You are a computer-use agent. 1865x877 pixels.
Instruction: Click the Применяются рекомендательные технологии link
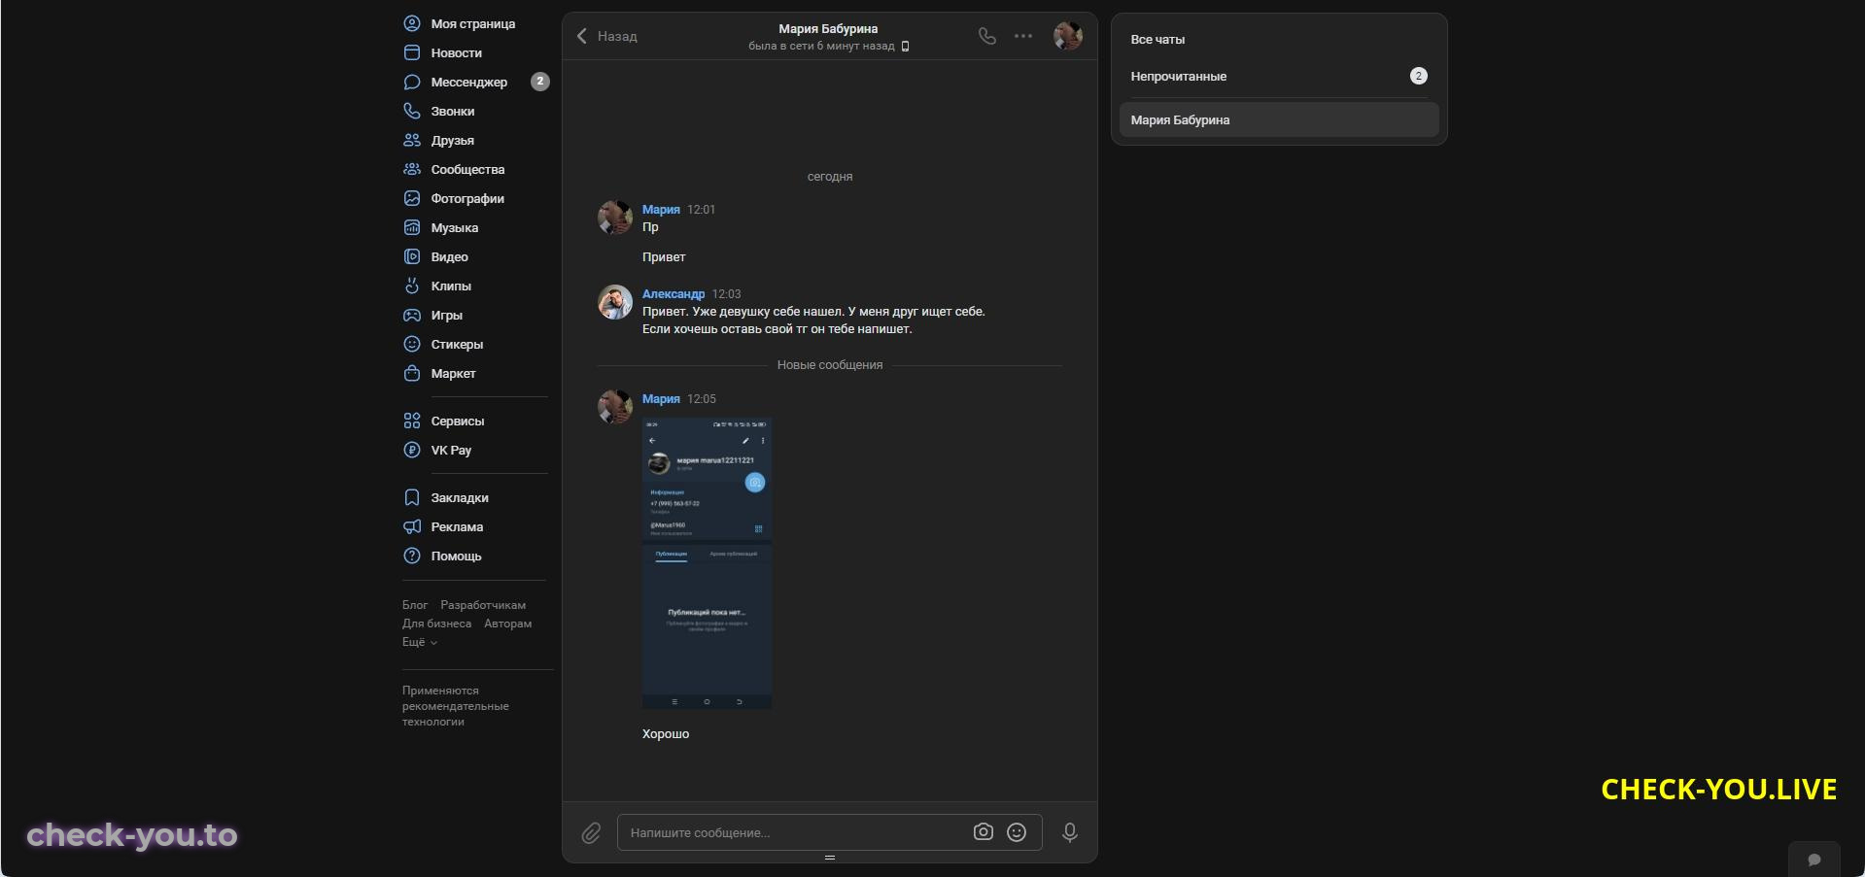455,706
